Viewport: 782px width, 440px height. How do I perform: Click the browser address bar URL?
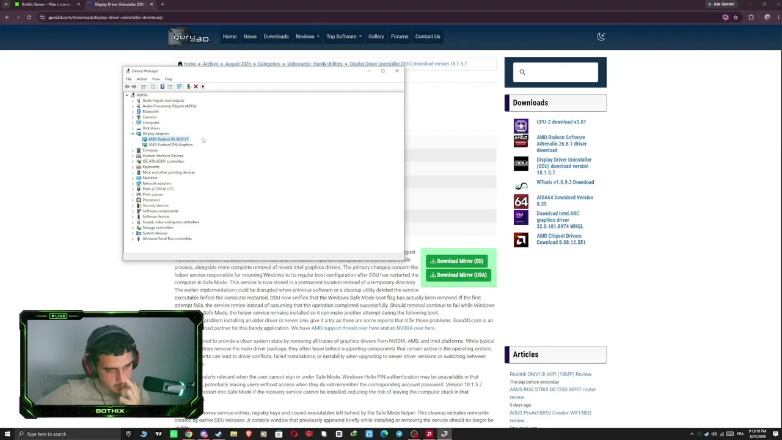[x=106, y=17]
